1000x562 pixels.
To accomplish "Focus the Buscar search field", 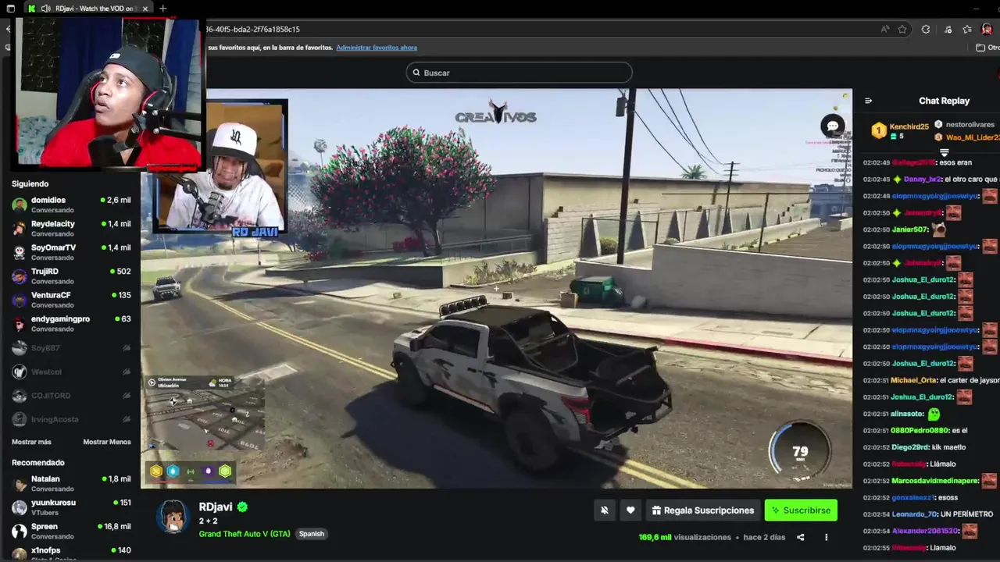I will (x=519, y=73).
